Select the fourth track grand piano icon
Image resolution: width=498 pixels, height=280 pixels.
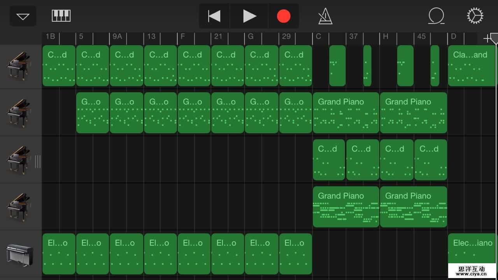[19, 207]
